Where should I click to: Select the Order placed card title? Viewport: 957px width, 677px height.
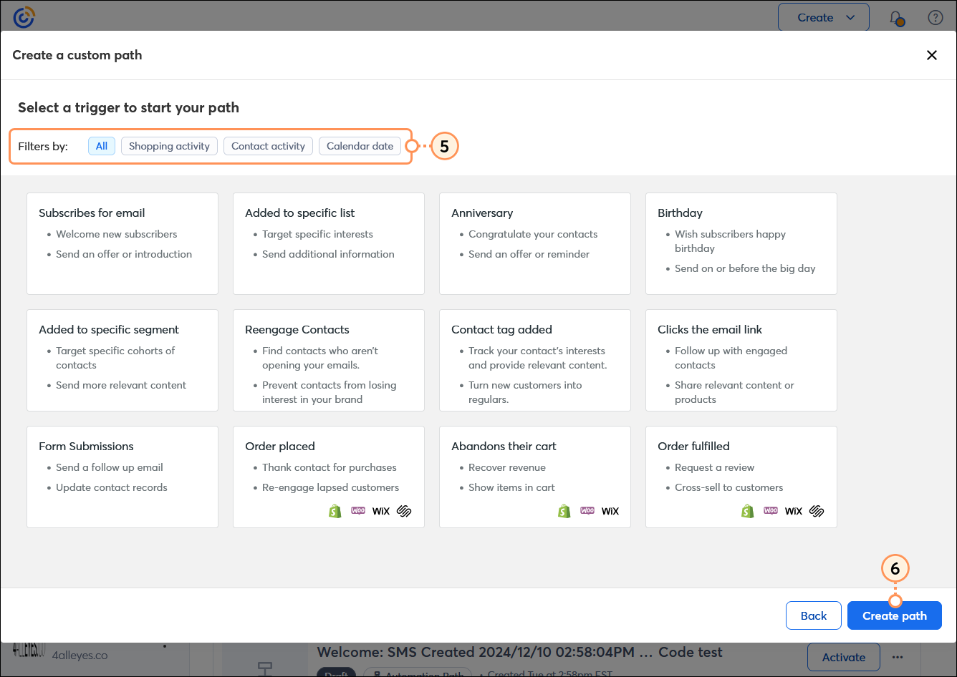click(280, 446)
